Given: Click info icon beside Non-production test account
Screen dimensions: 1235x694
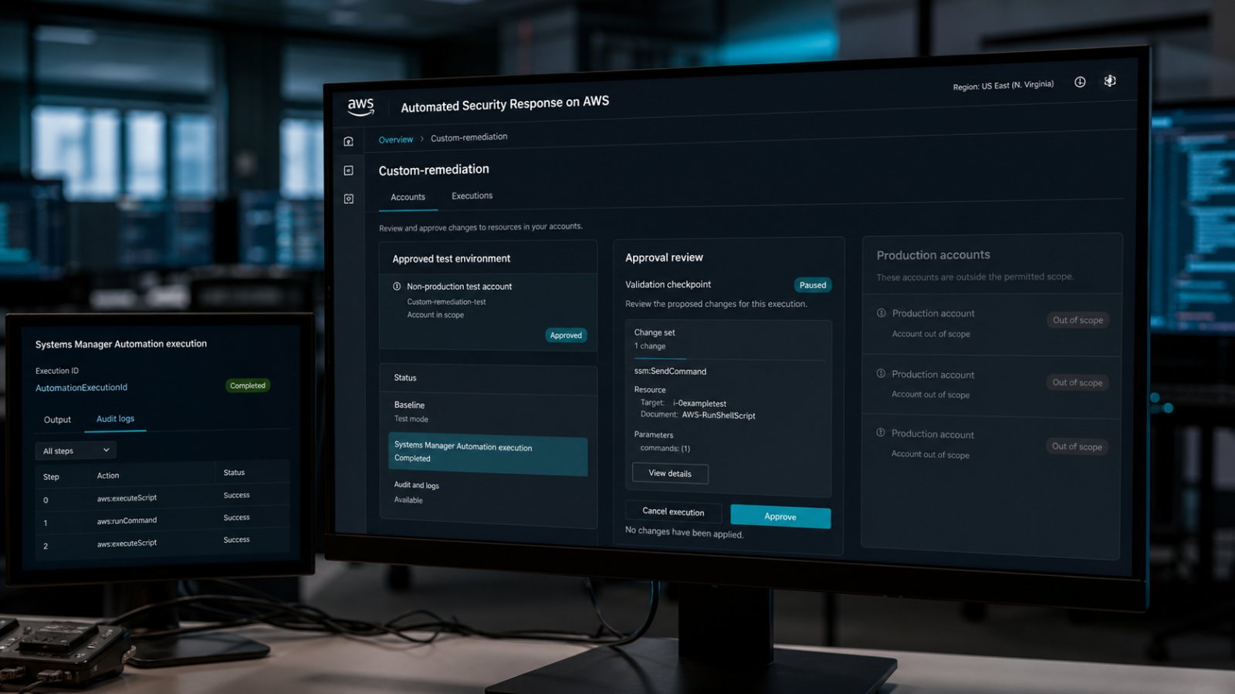Looking at the screenshot, I should click(x=397, y=286).
